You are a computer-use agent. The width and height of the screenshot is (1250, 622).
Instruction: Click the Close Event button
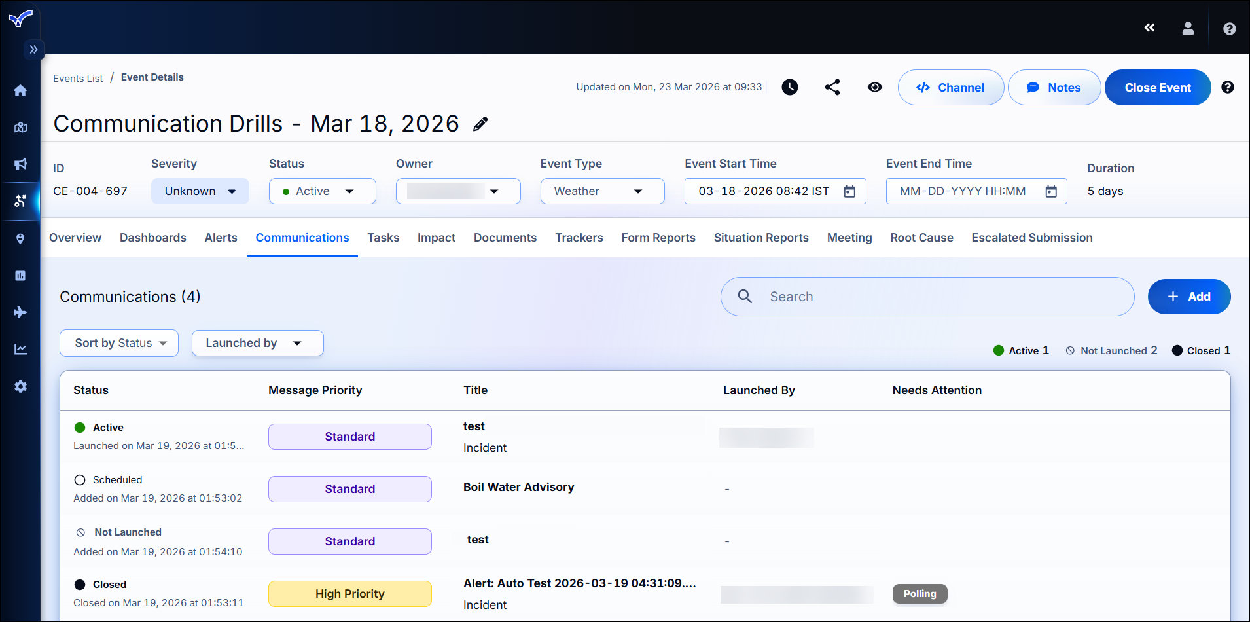(1157, 88)
